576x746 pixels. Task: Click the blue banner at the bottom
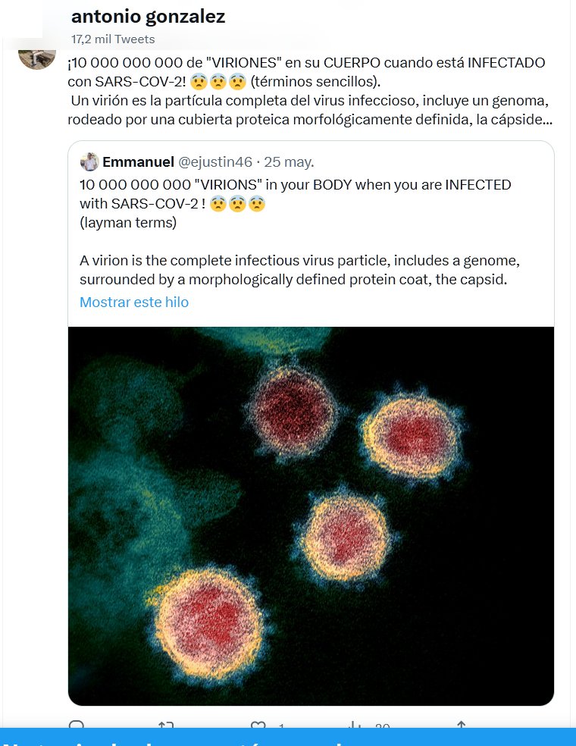point(288,738)
